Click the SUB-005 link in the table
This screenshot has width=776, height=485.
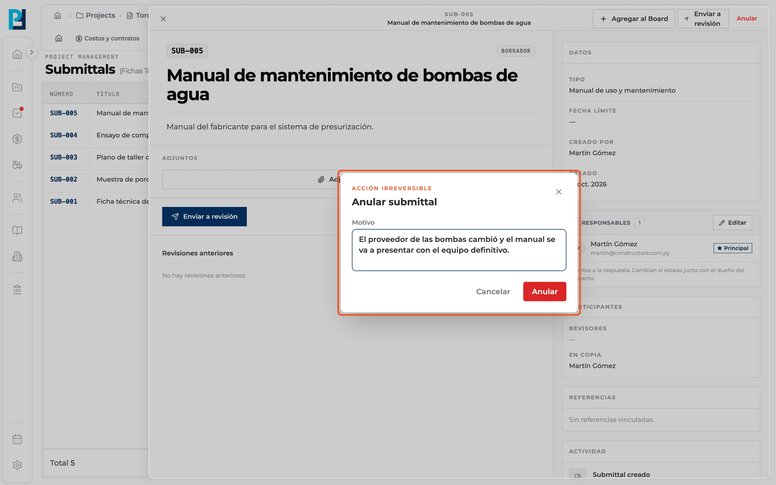[64, 113]
